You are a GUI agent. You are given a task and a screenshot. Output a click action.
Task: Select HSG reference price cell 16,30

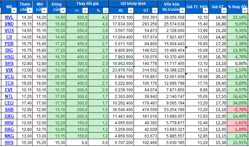click(x=25, y=57)
